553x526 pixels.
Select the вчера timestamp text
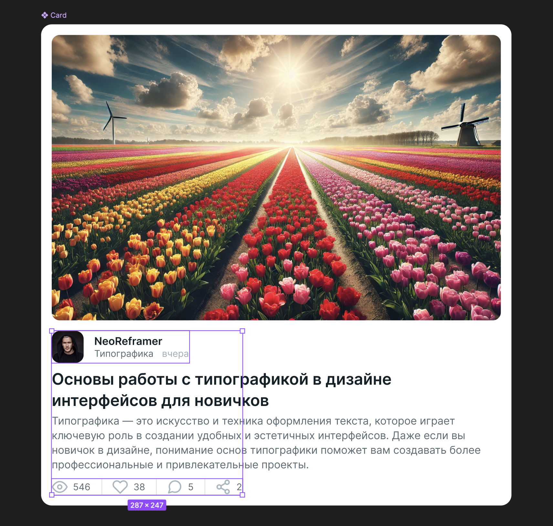175,354
